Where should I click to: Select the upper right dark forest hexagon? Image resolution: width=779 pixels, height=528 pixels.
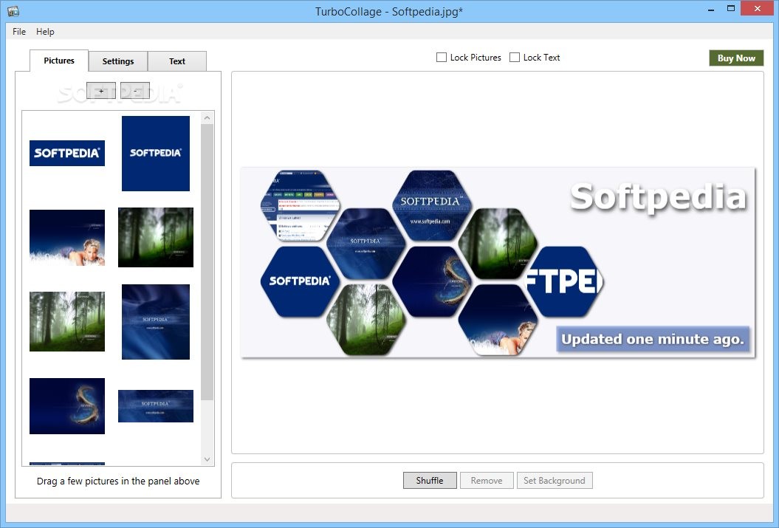pyautogui.click(x=498, y=244)
